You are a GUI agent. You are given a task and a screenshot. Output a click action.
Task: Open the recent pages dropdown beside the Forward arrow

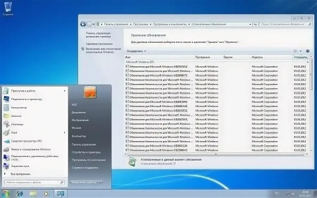point(94,24)
